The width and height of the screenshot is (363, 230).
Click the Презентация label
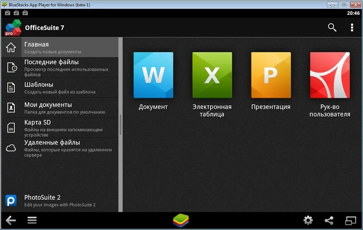click(271, 107)
